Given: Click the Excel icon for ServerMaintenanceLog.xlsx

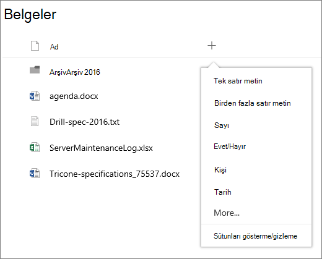Looking at the screenshot, I should 35,147.
